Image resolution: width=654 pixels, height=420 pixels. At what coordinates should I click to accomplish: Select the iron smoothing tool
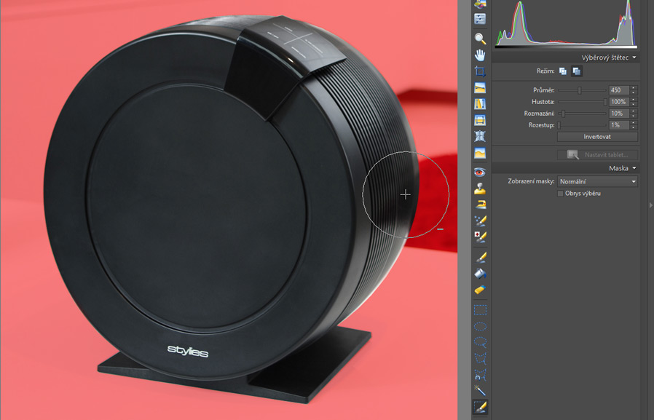480,204
